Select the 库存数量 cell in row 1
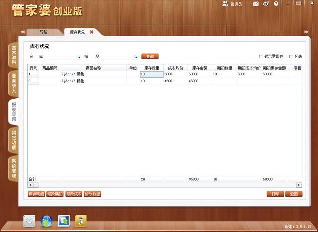318x232 pixels. [x=151, y=74]
